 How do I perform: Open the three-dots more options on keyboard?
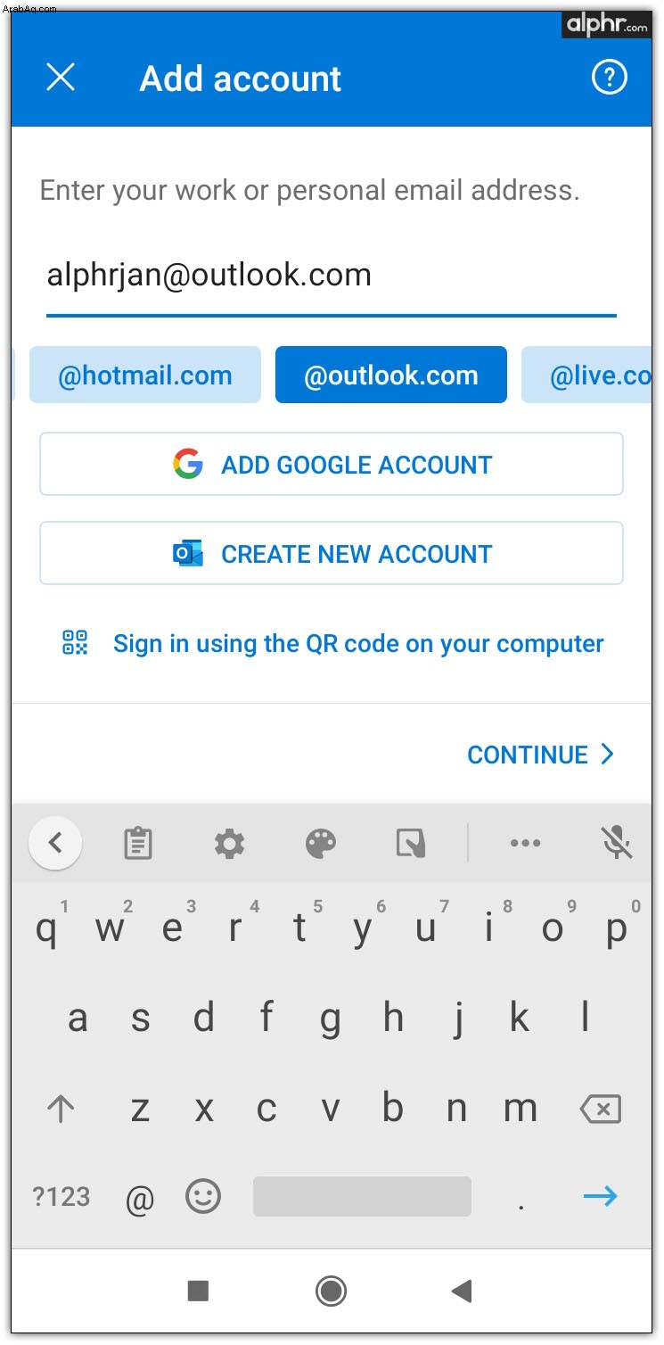(x=525, y=843)
